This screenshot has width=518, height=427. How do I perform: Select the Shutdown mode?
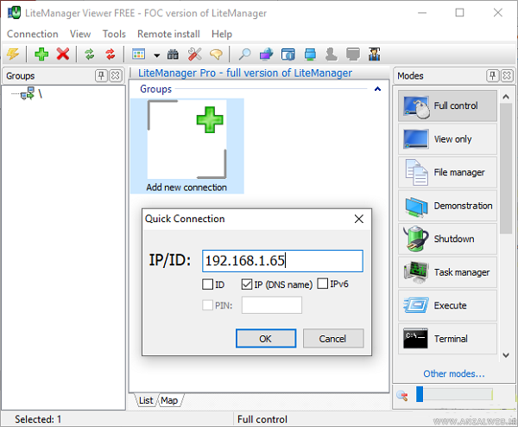447,239
